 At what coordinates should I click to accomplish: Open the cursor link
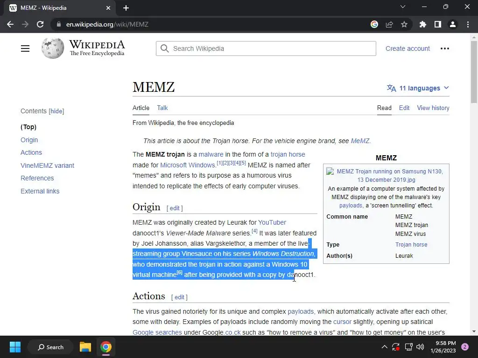click(342, 322)
